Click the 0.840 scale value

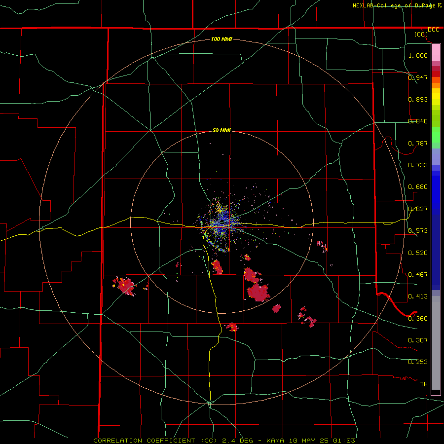pos(418,121)
